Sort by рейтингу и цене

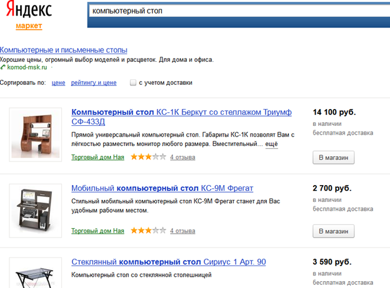point(94,83)
